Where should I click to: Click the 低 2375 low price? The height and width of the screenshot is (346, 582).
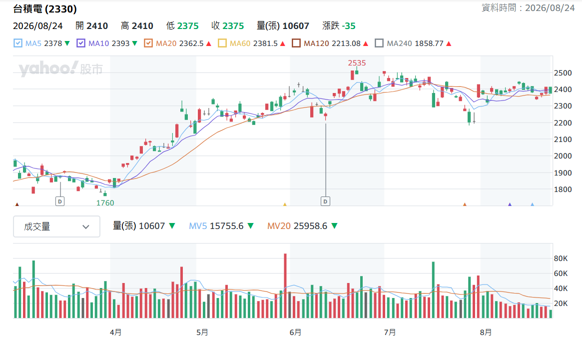pyautogui.click(x=182, y=25)
